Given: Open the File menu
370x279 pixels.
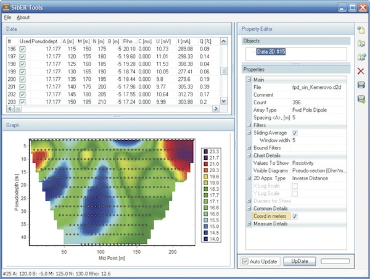Looking at the screenshot, I should point(7,17).
